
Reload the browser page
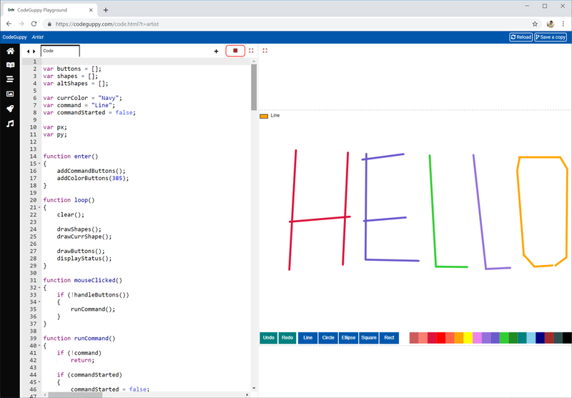(x=34, y=24)
